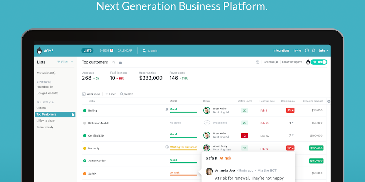Image resolution: width=365 pixels, height=182 pixels.
Task: Click table Search below stats
Action: pyautogui.click(x=127, y=94)
